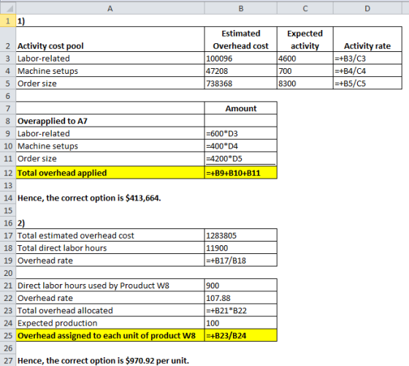
Task: Click cell with value 100096
Action: click(241, 58)
